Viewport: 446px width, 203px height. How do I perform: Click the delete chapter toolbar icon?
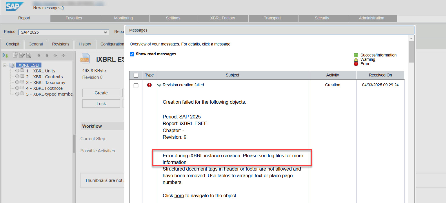pyautogui.click(x=28, y=55)
